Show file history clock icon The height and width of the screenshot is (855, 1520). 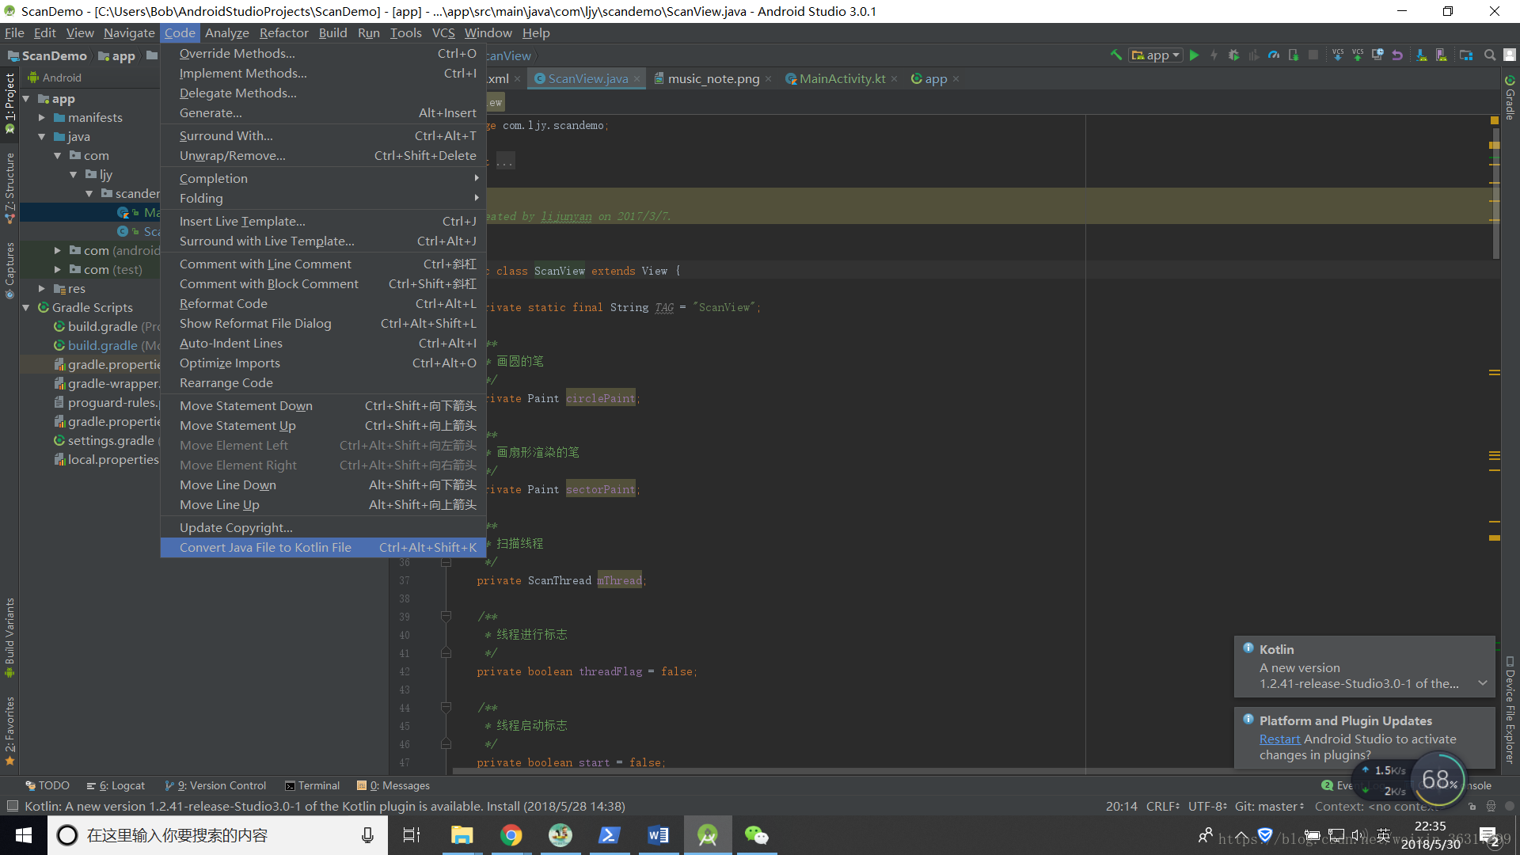[1377, 55]
